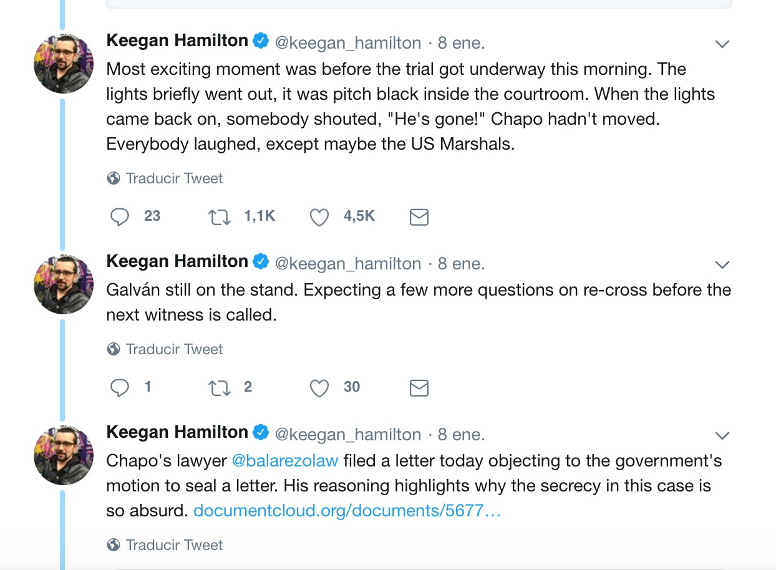Open the chevron menu on Chapo's lawyer tweet
Image resolution: width=776 pixels, height=570 pixels.
pos(722,435)
